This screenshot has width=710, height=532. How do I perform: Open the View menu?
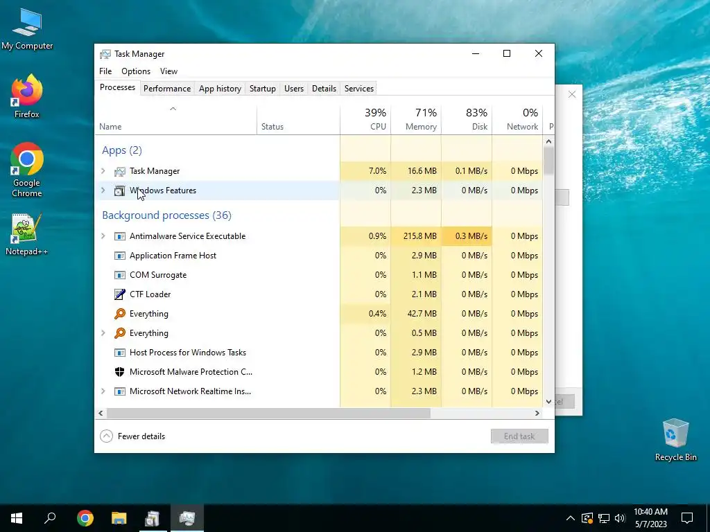(x=168, y=71)
